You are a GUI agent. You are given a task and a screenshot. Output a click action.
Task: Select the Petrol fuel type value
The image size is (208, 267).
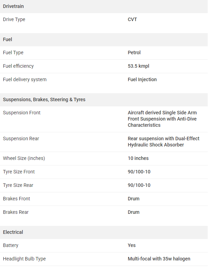(134, 53)
